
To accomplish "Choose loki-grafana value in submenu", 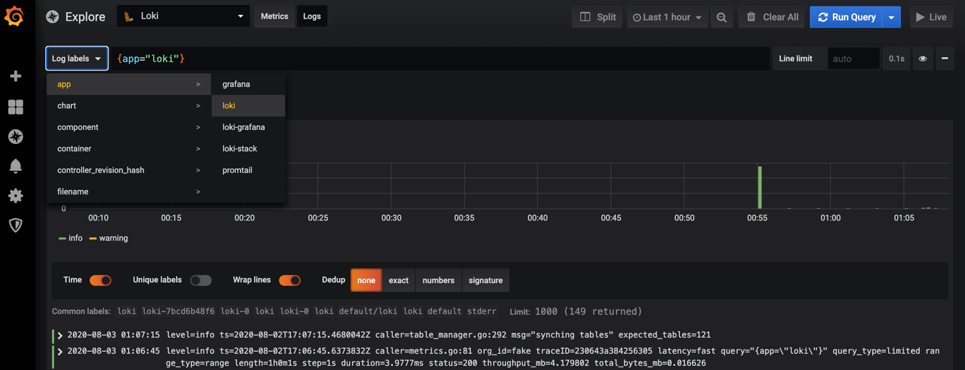I will [x=248, y=127].
